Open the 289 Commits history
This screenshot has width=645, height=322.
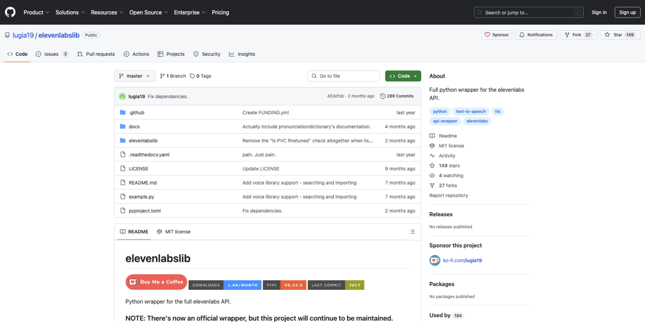pyautogui.click(x=397, y=97)
